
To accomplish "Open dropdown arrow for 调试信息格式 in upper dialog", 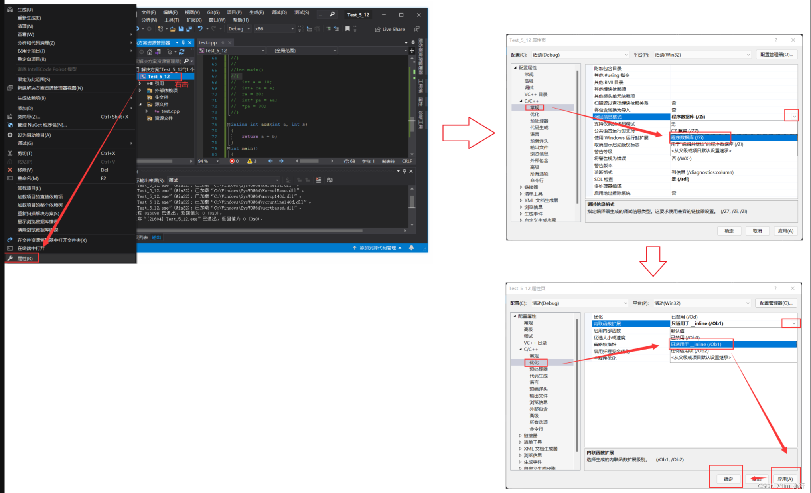I will [794, 117].
